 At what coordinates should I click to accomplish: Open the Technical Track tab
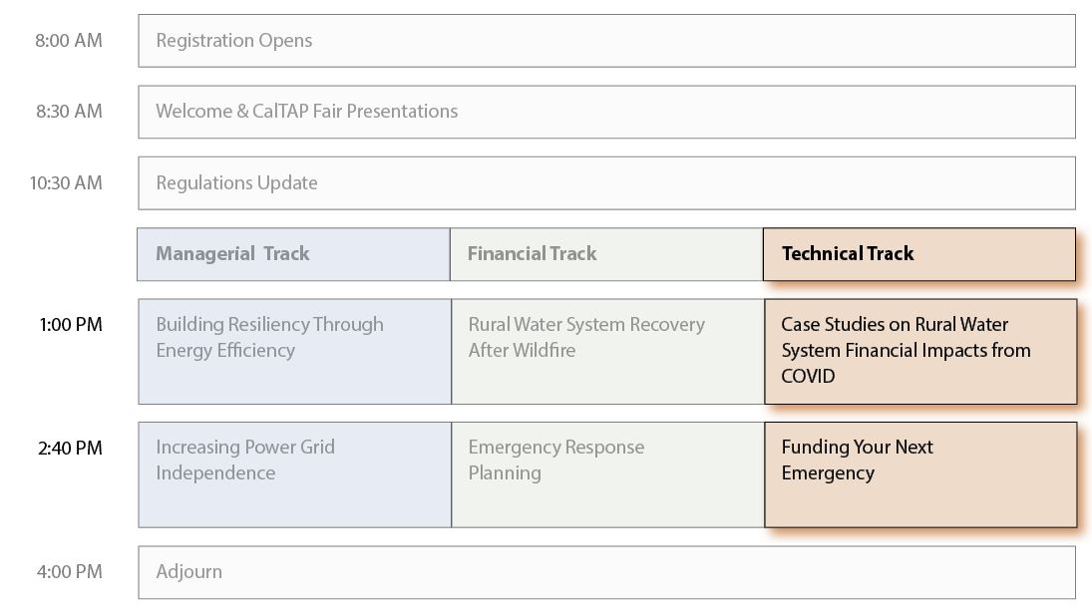918,254
